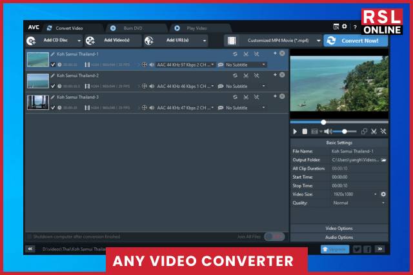Click the effects wand icon for Koh Samui Thailand-3

pos(256,97)
